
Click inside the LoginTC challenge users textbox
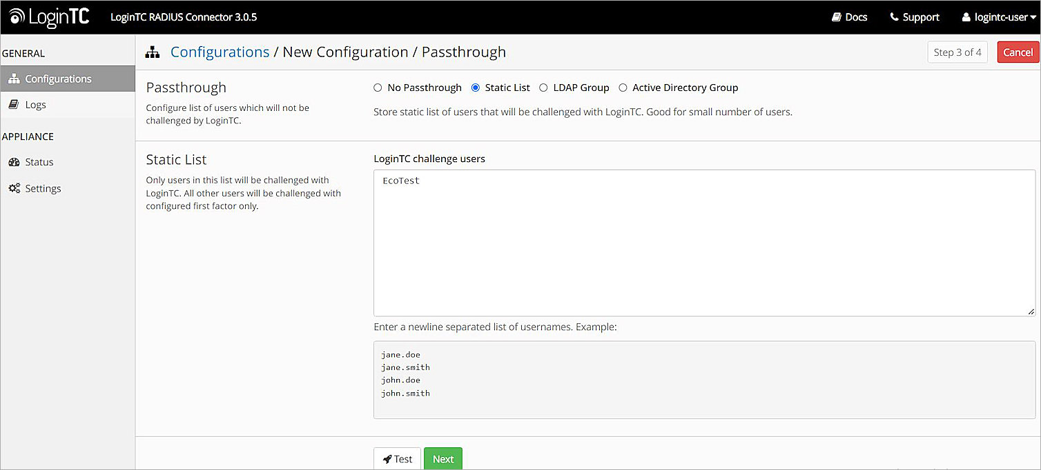pyautogui.click(x=704, y=241)
